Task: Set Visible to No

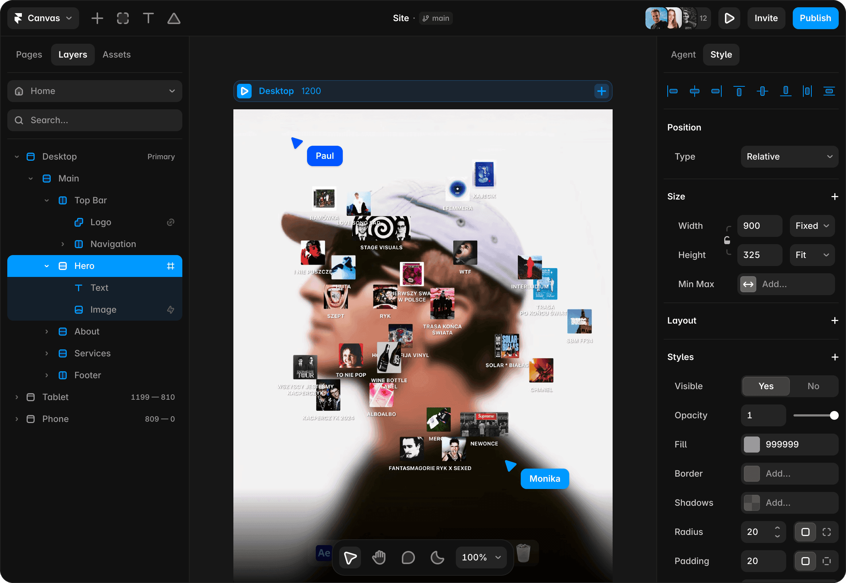Action: pyautogui.click(x=813, y=386)
